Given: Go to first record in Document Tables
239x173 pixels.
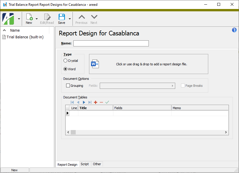Looking at the screenshot, I should [x=72, y=102].
